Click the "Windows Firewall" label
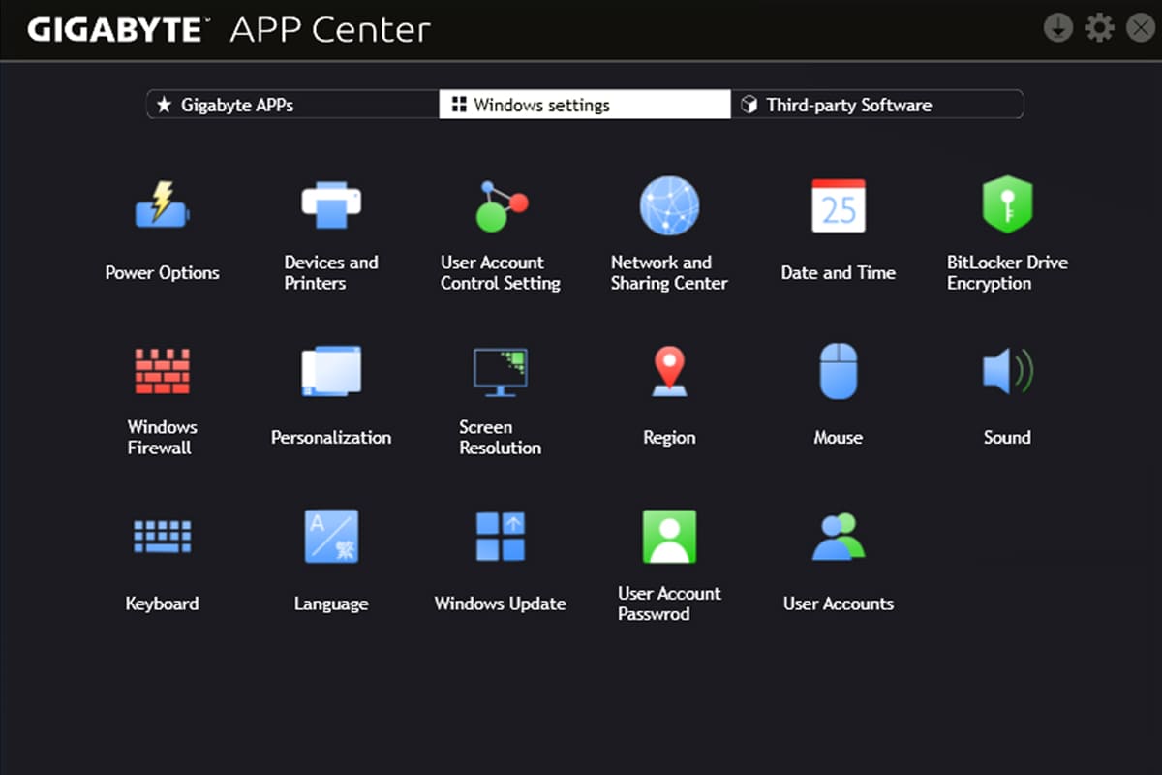The height and width of the screenshot is (775, 1162). (163, 438)
